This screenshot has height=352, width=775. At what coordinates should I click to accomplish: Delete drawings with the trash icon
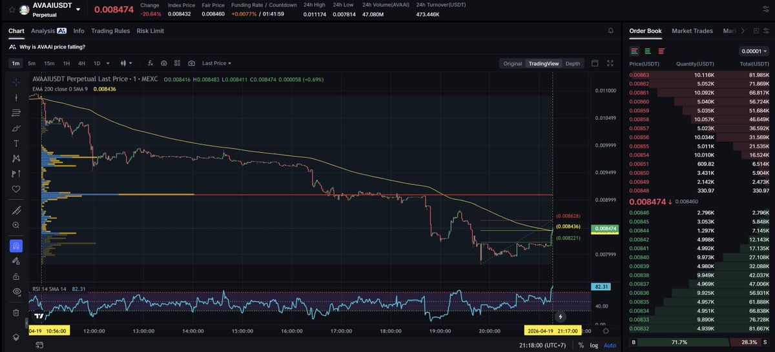click(x=16, y=313)
